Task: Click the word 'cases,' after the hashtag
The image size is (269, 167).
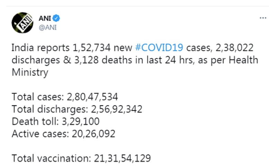Action: [200, 48]
